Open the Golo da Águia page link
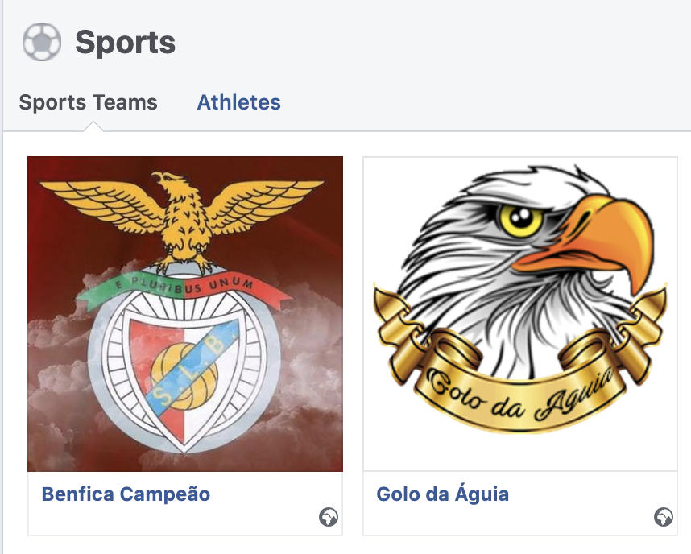This screenshot has width=691, height=554. [x=444, y=496]
